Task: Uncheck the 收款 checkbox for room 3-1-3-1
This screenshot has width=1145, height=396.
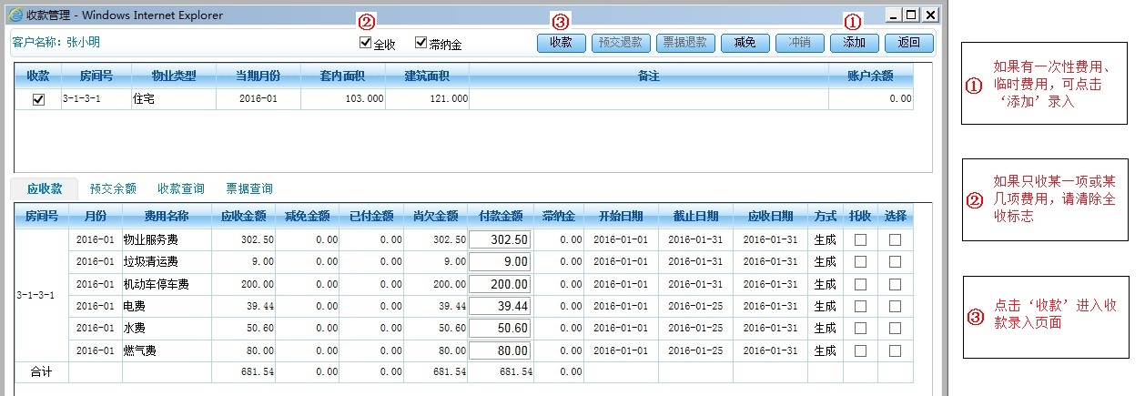Action: tap(38, 100)
